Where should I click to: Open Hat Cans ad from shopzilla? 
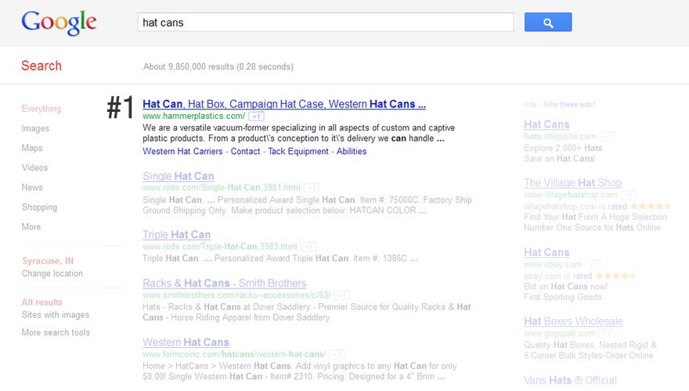tap(547, 124)
